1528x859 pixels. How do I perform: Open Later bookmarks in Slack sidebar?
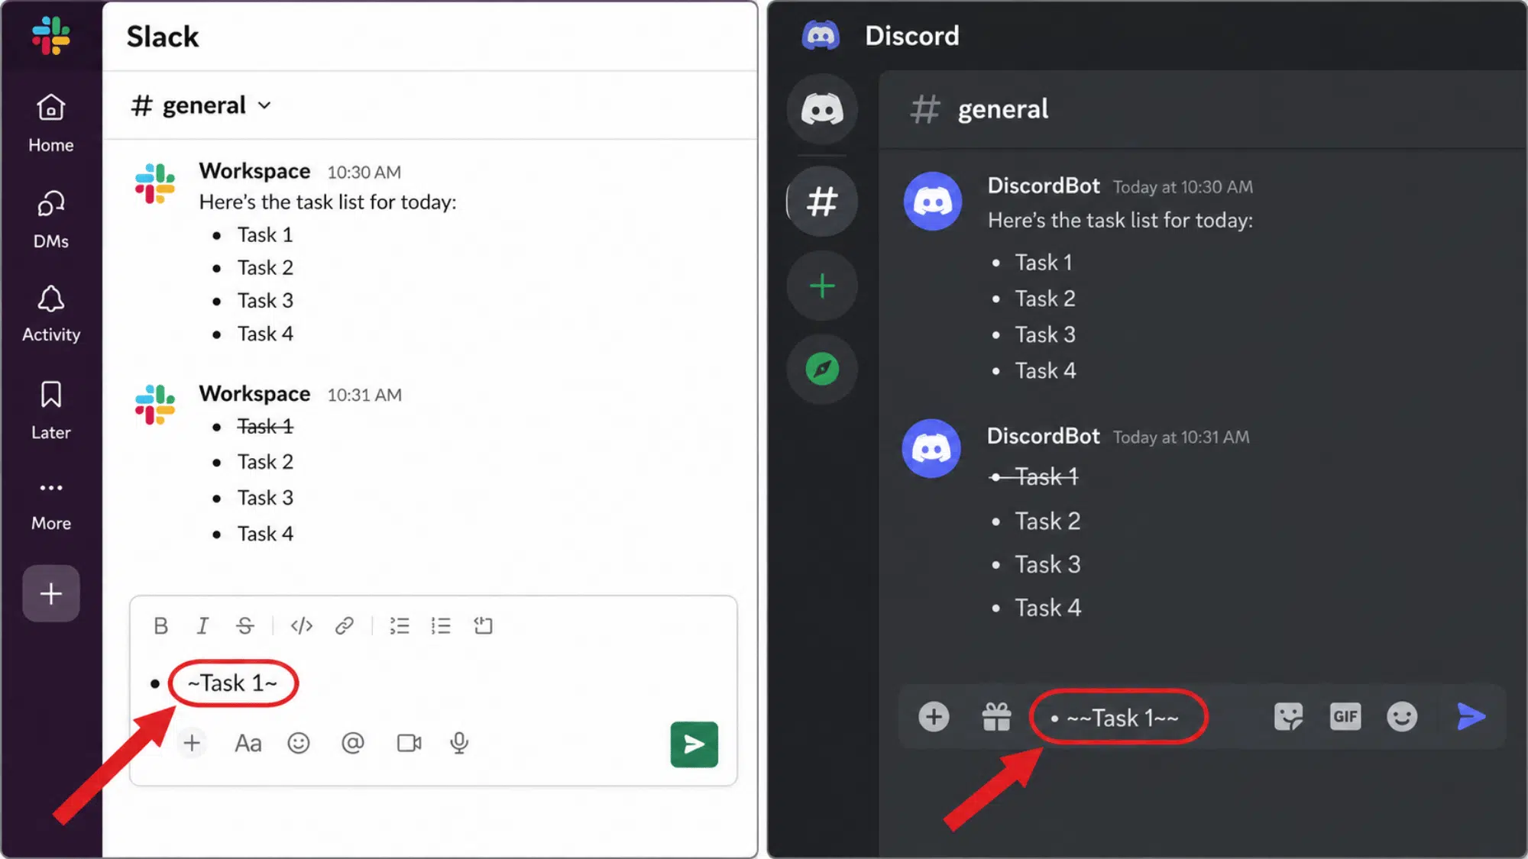(x=51, y=411)
